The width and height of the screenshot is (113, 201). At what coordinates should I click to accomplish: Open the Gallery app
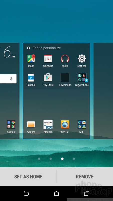(x=31, y=124)
